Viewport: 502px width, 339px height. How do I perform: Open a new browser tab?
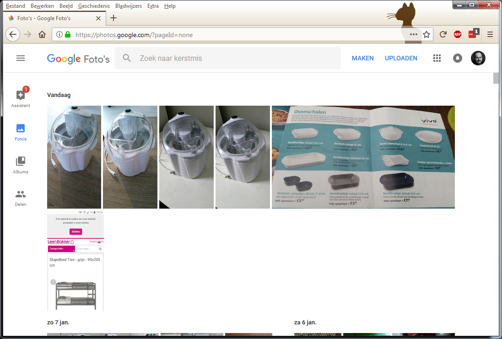pos(114,18)
